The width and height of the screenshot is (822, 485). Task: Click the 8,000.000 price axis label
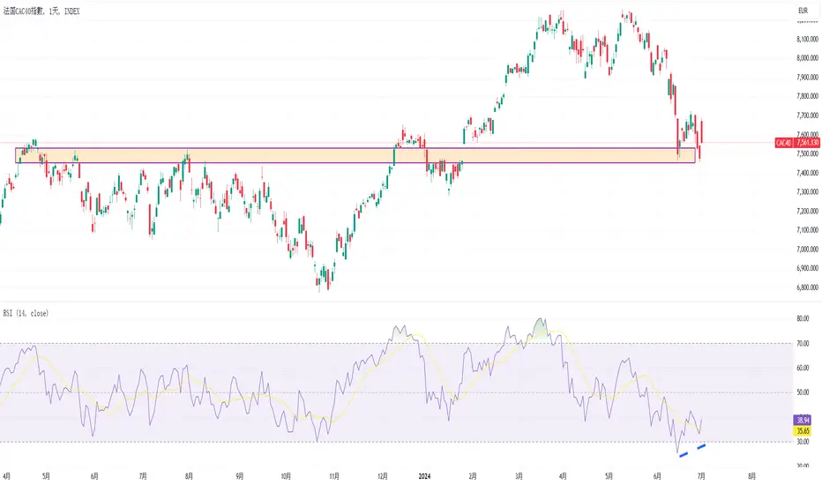point(807,58)
